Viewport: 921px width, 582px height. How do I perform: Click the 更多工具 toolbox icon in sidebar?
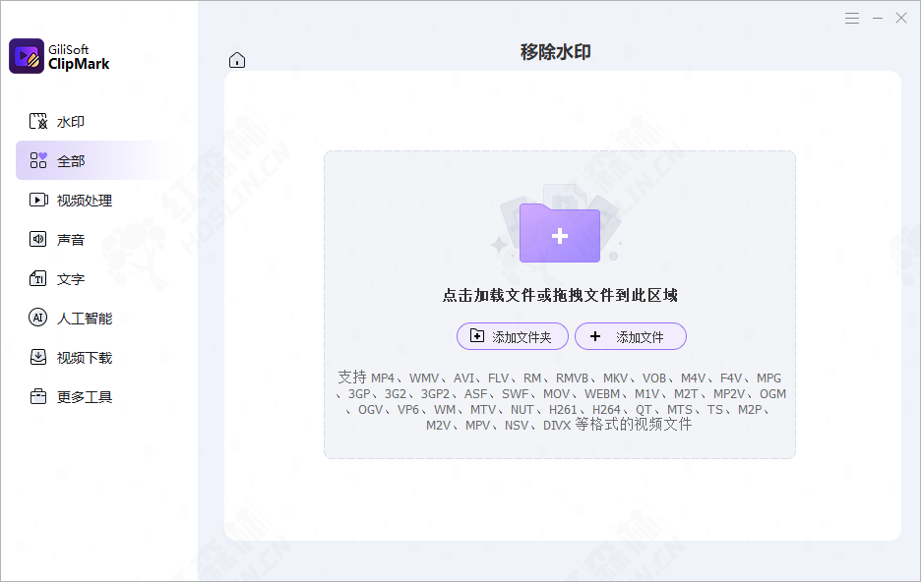[x=38, y=396]
